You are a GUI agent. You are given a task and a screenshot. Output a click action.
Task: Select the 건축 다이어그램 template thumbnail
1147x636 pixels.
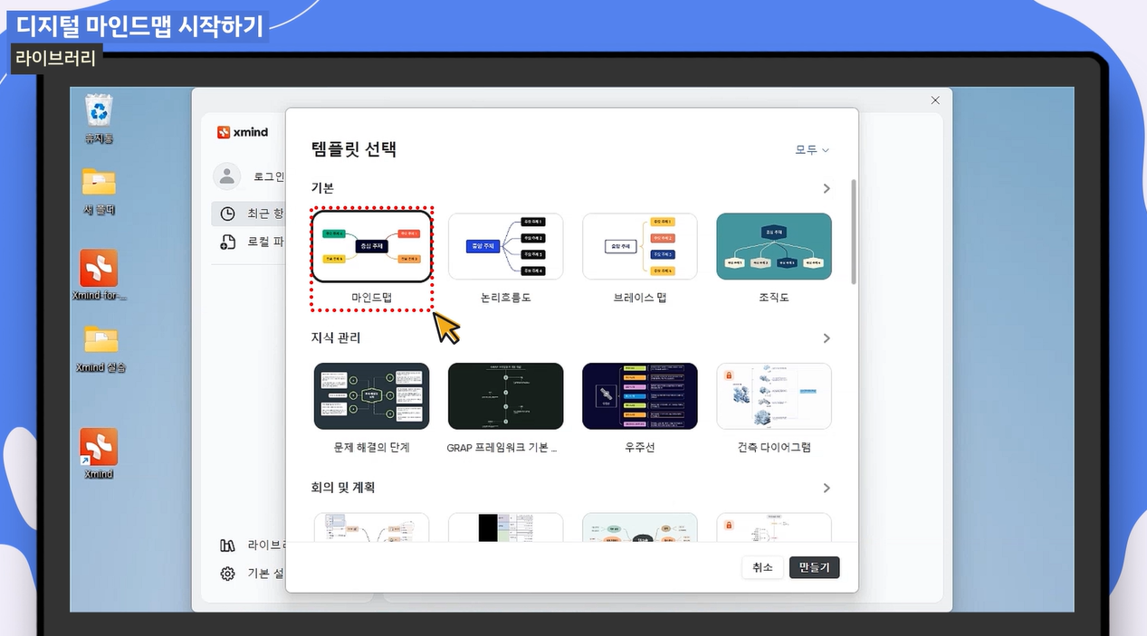tap(773, 396)
